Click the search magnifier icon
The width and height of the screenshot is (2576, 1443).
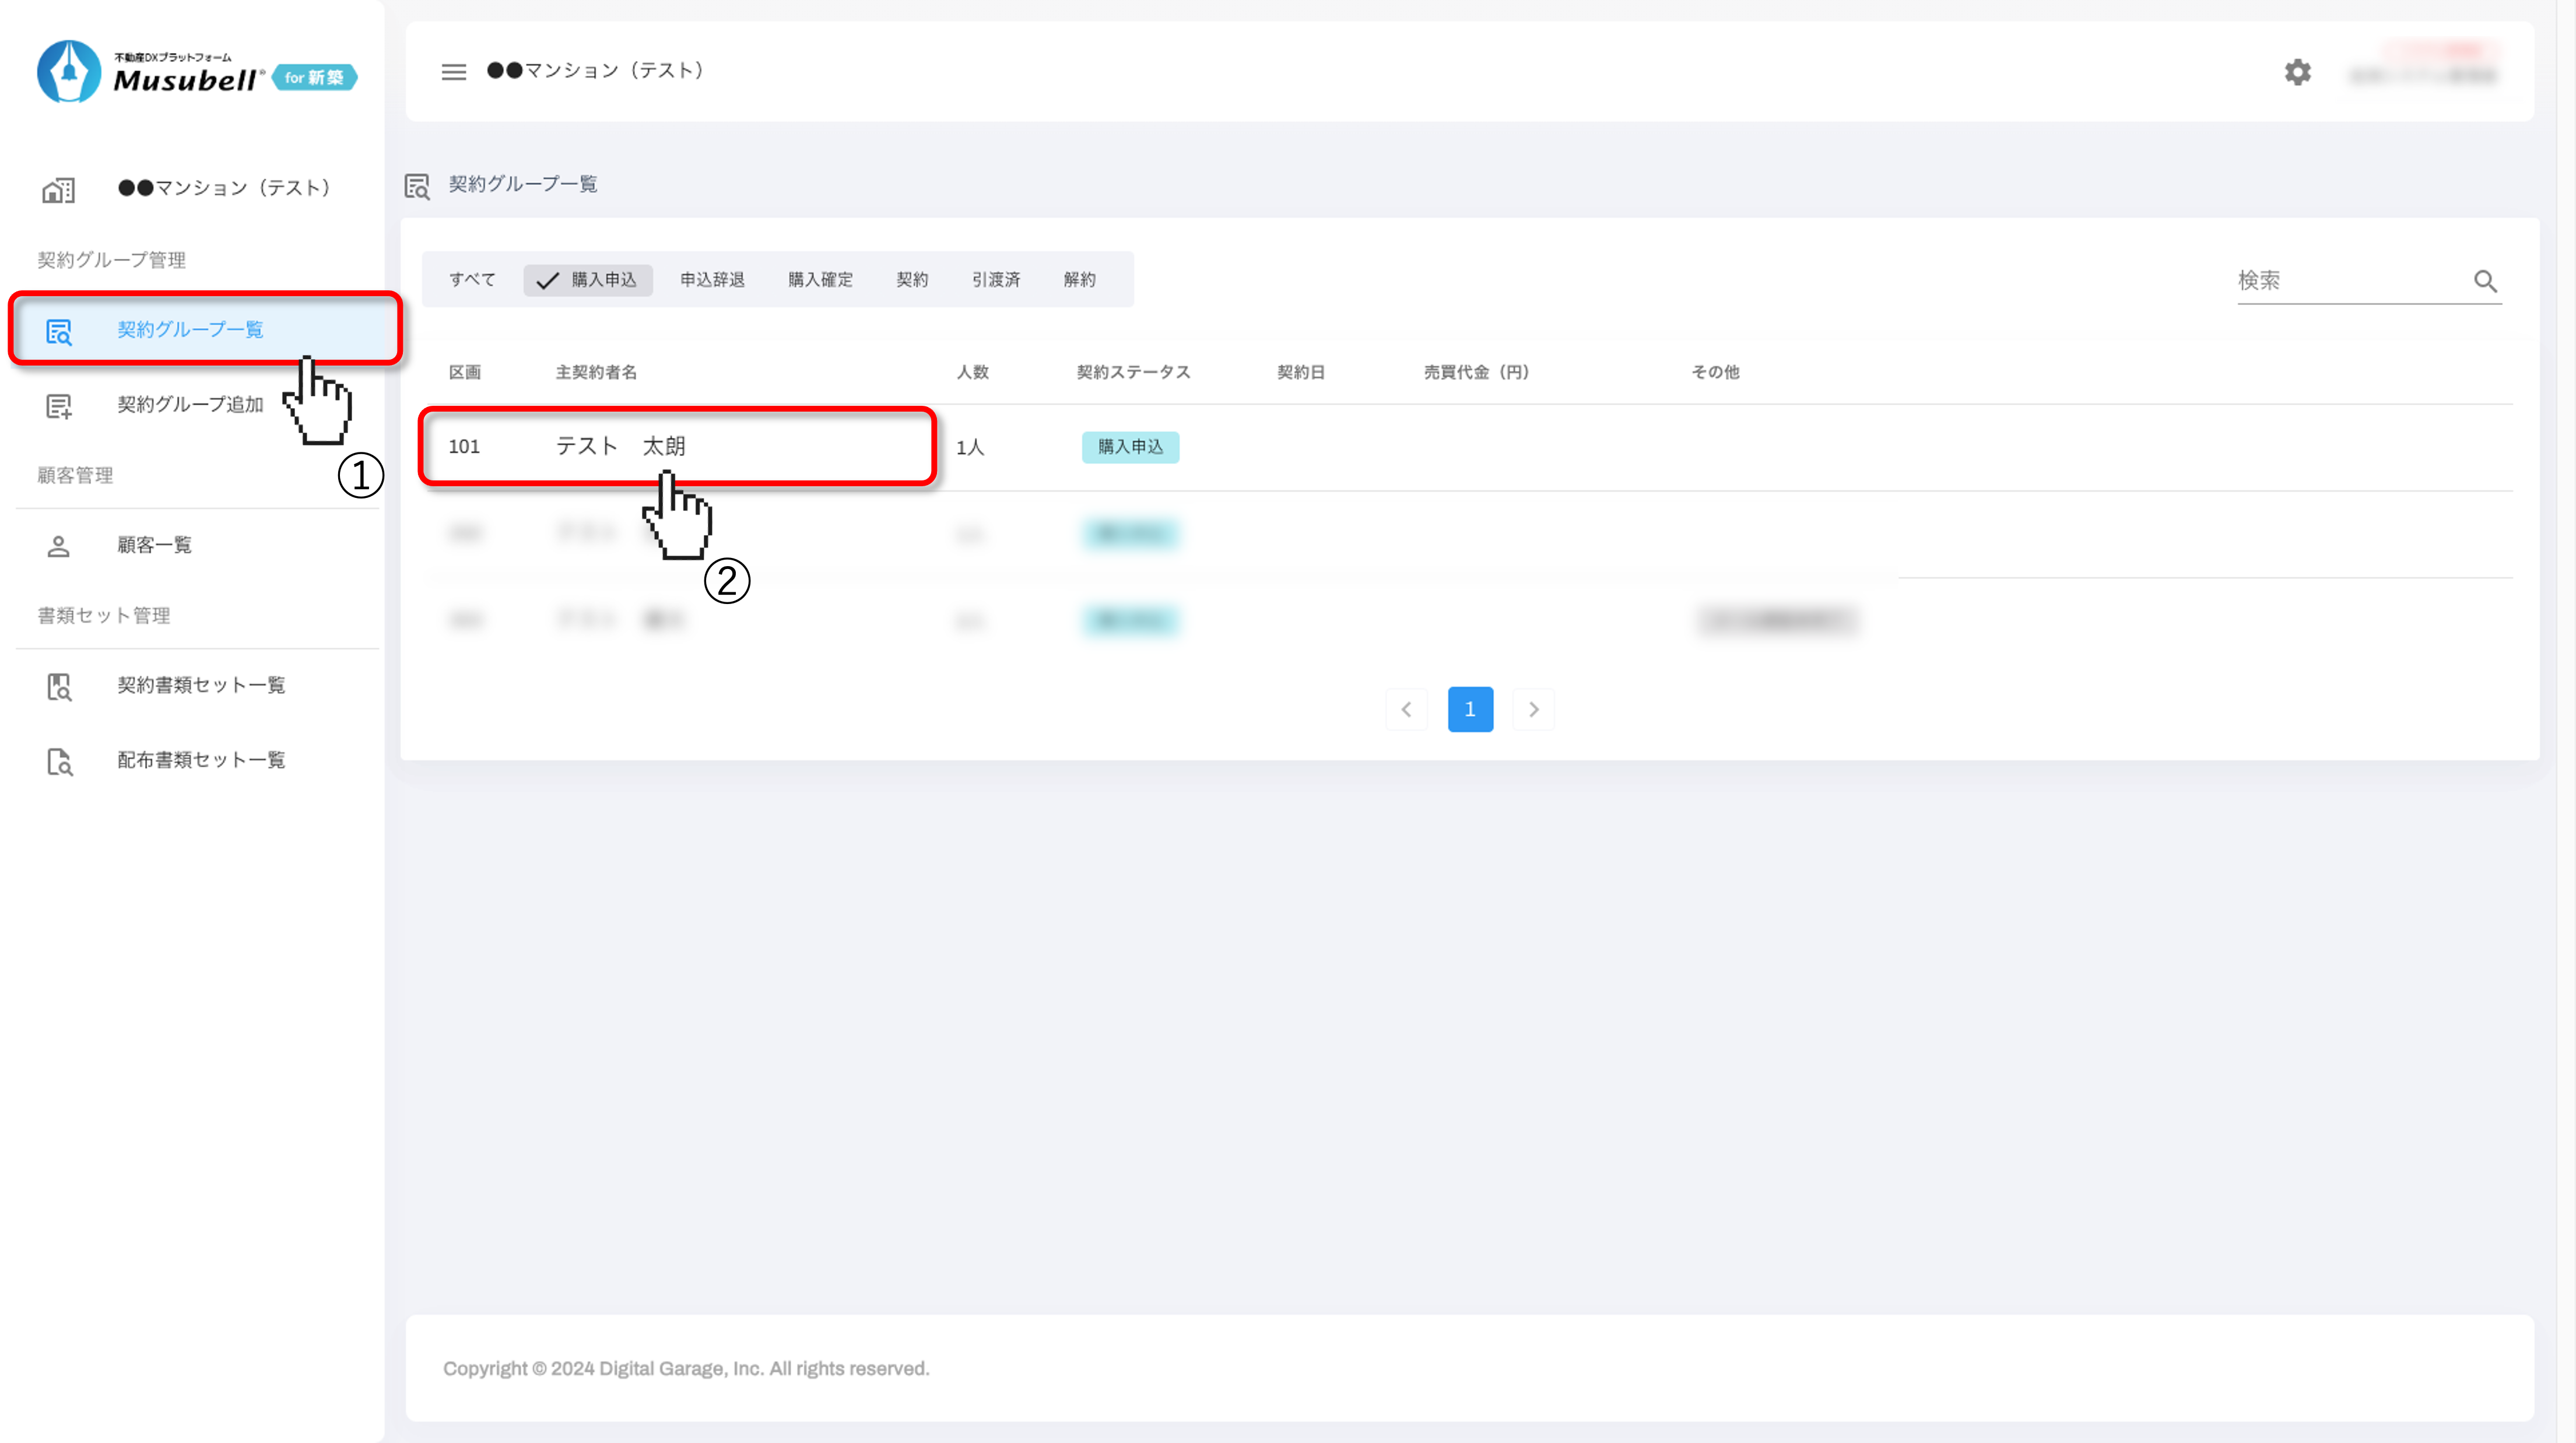[x=2485, y=281]
